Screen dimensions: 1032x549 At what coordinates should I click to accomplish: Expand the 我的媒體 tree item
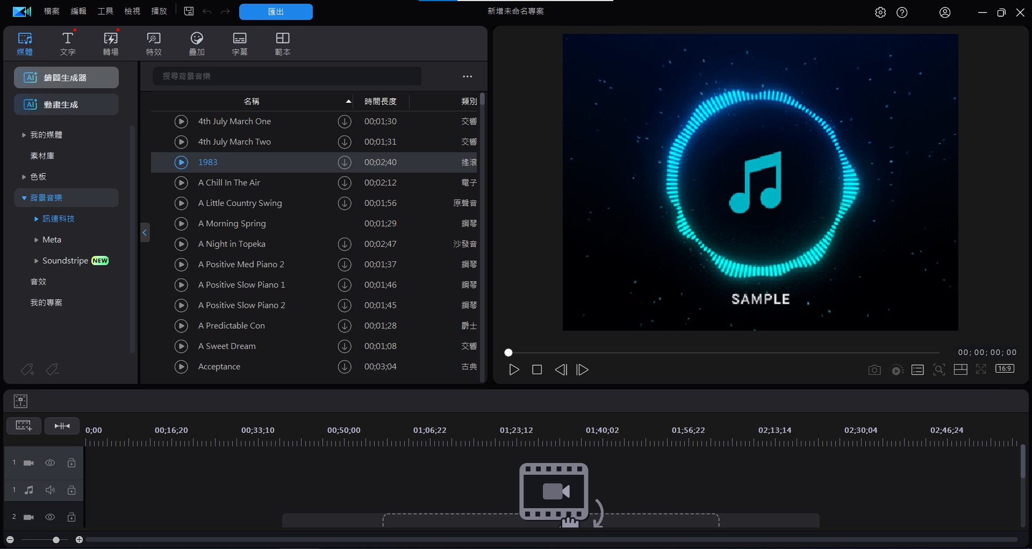pos(24,135)
